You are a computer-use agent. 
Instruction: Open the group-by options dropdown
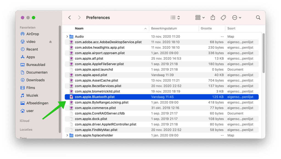click(200, 18)
